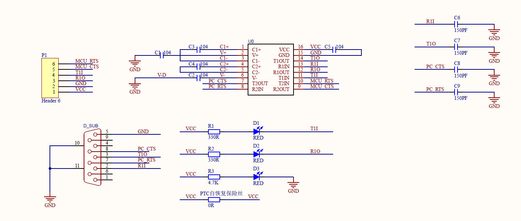The height and width of the screenshot is (221, 521).
Task: Click 'VCC' label left of resistor R3
Action: tap(191, 174)
